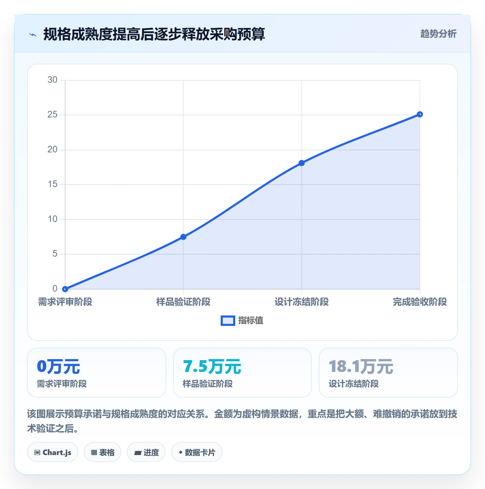Toggle the 指标值 legend color box

228,321
